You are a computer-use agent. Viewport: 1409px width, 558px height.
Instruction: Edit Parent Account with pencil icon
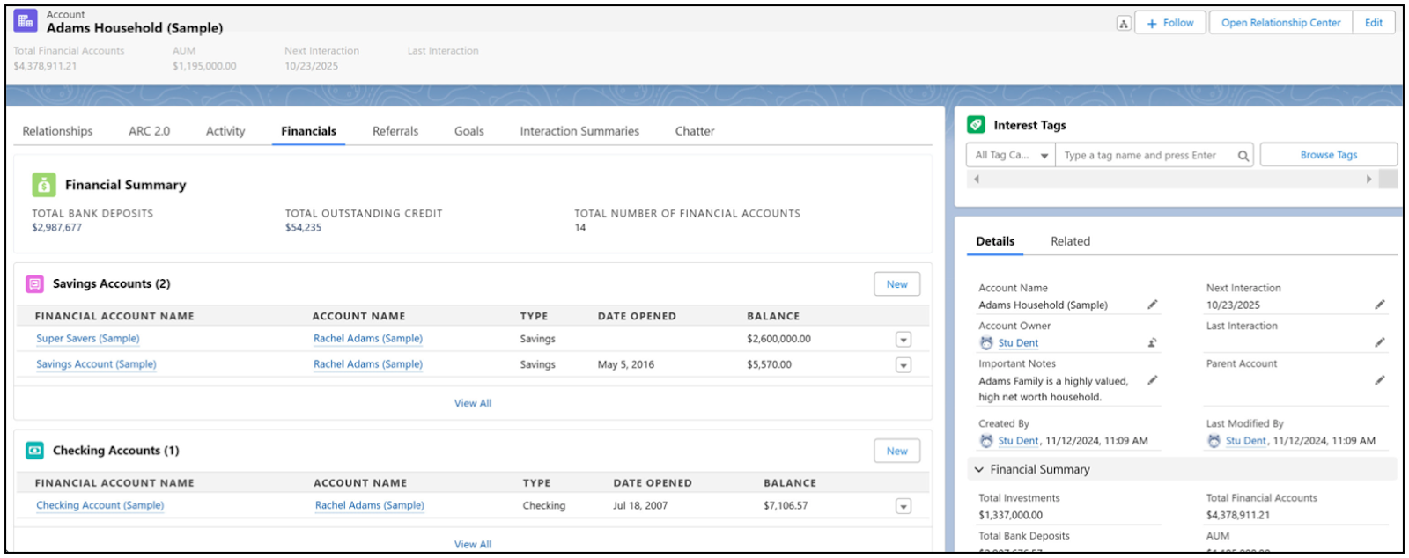(x=1379, y=380)
